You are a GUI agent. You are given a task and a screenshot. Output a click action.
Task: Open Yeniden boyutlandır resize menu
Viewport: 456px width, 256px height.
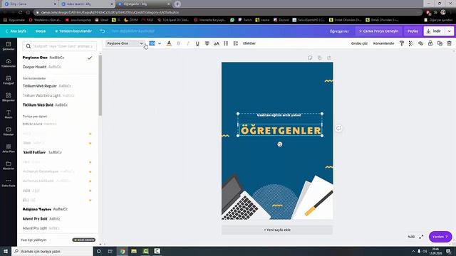point(73,31)
